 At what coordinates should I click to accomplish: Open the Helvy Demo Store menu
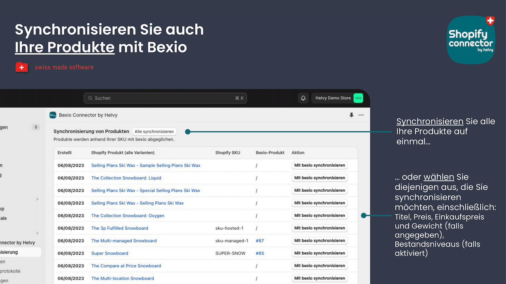coord(337,98)
